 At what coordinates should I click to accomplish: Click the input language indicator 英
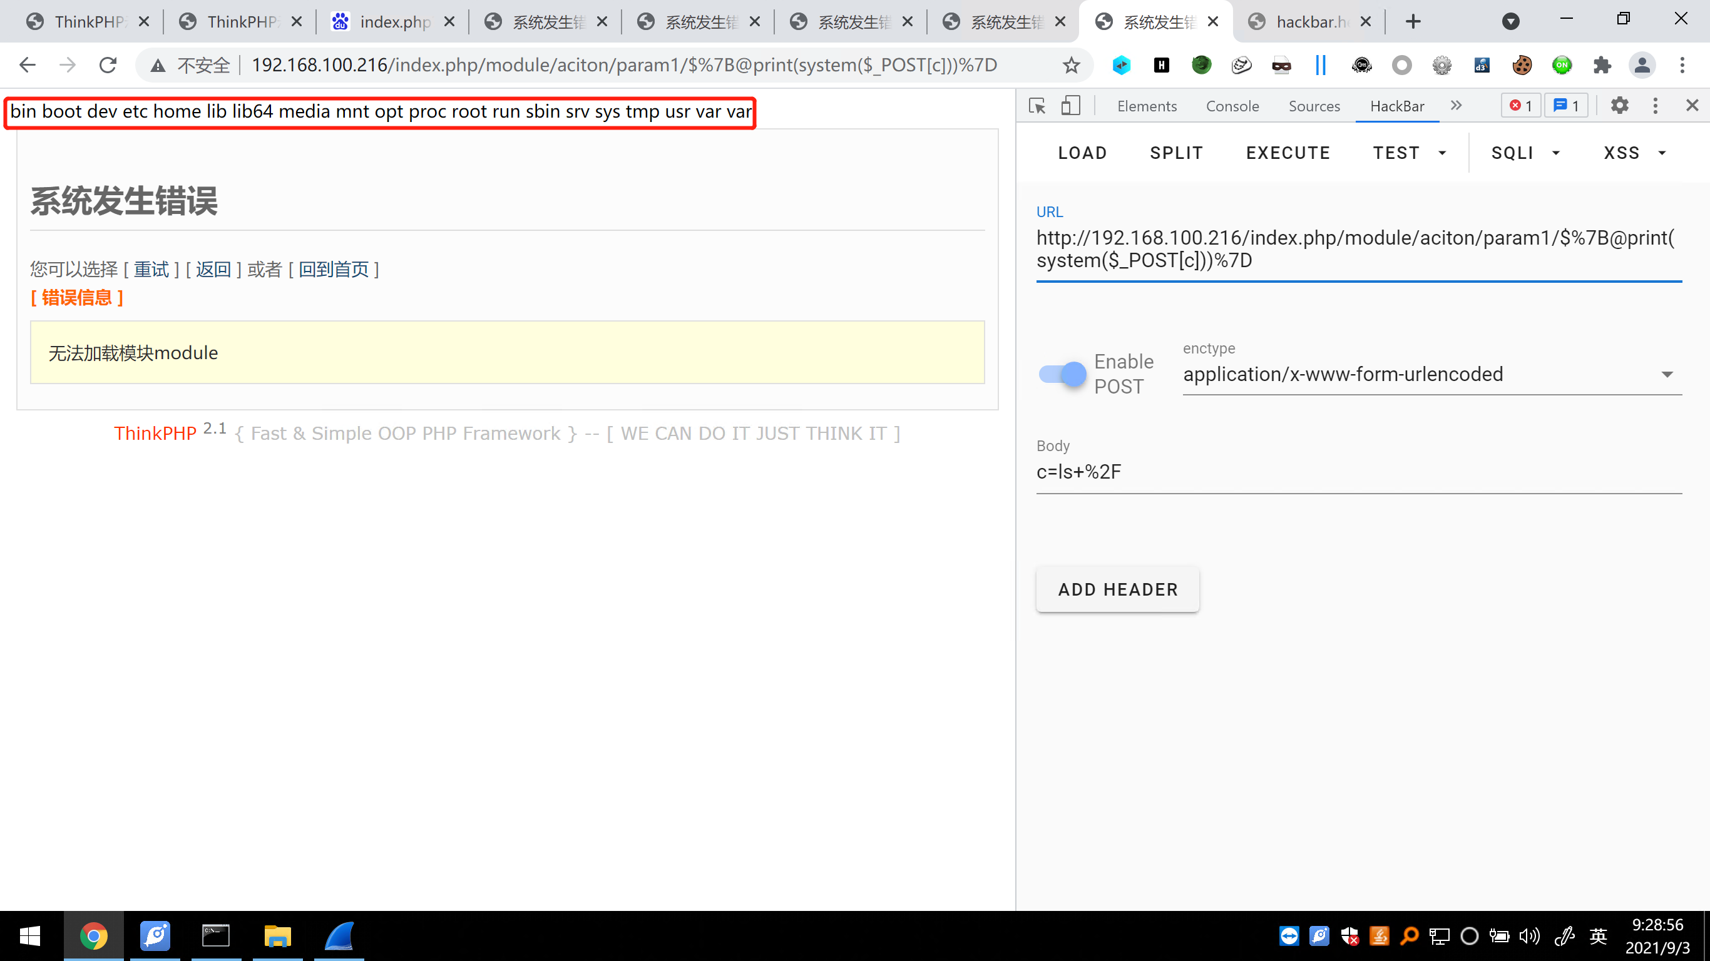click(1598, 937)
